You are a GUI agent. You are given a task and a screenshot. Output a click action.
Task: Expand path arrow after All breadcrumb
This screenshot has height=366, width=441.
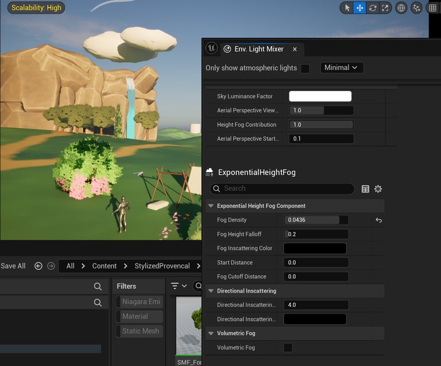point(83,266)
